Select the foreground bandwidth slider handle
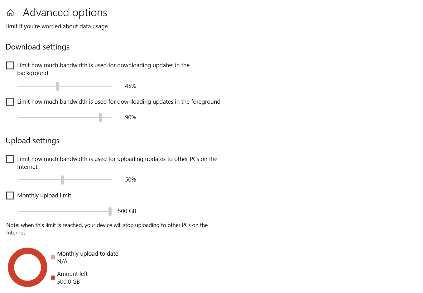 (x=100, y=117)
